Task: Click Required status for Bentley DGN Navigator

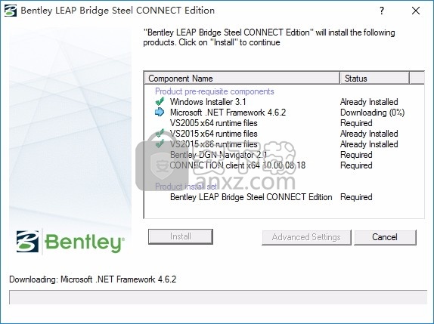Action: point(356,155)
